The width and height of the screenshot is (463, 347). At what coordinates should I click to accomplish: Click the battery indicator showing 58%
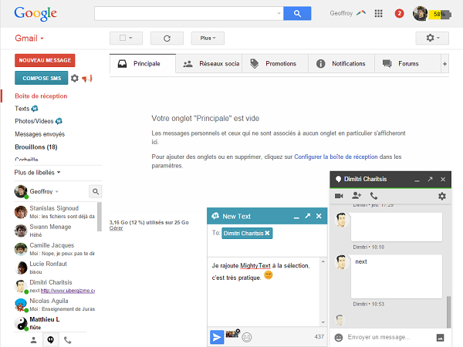(440, 14)
